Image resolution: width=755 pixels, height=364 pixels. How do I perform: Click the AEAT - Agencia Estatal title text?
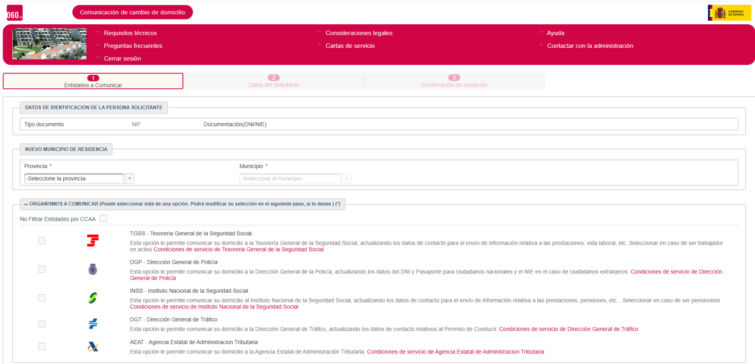194,342
